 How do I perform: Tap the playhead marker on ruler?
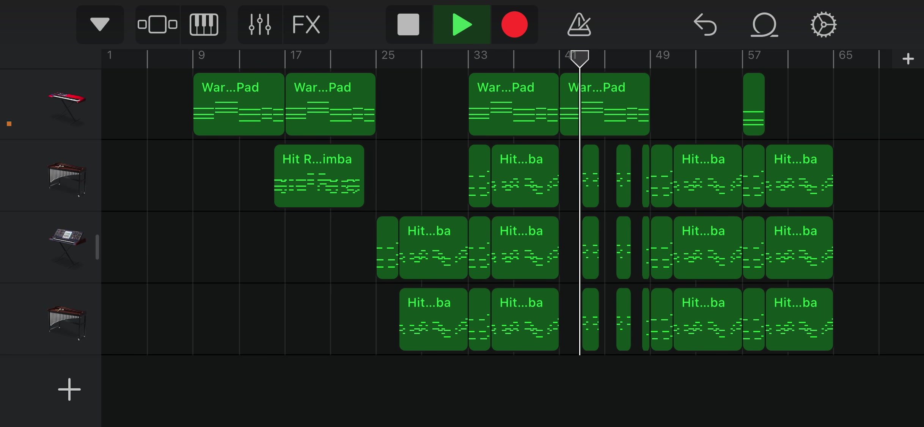(580, 59)
